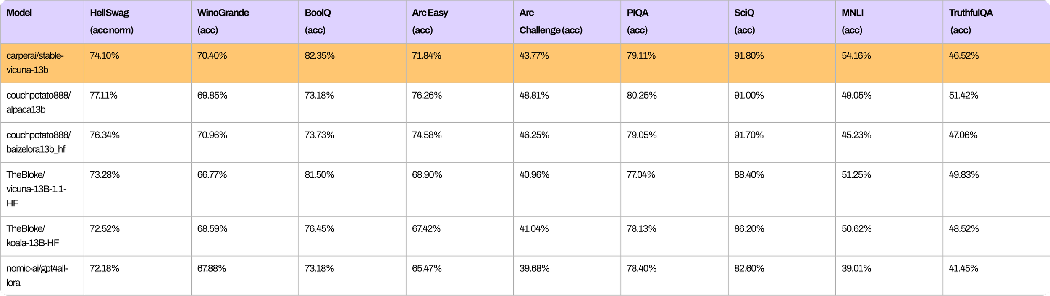Click the WinoGrande (acc) column header
1050x296 pixels.
pyautogui.click(x=245, y=21)
